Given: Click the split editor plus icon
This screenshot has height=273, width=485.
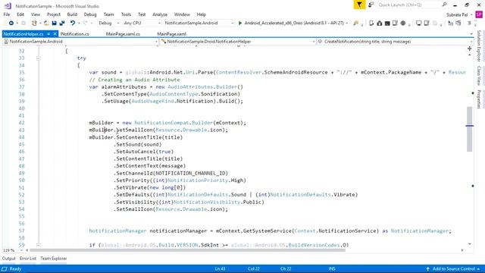Looking at the screenshot, I should coord(470,49).
